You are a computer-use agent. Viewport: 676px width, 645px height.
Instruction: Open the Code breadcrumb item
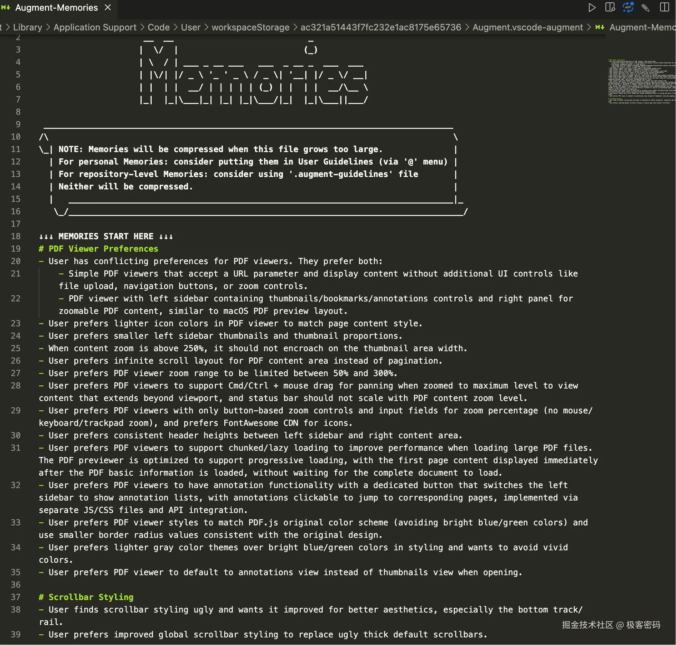159,27
